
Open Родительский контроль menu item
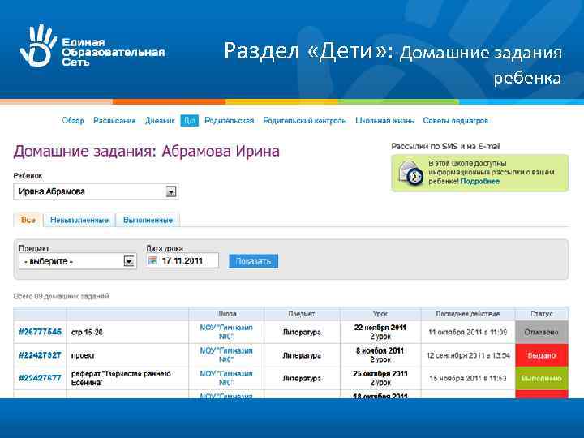[x=304, y=121]
